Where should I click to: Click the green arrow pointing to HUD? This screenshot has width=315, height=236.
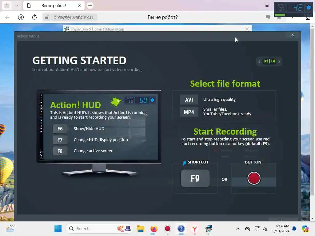(116, 102)
